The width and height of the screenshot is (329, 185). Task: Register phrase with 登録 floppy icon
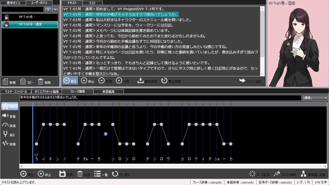coord(66,174)
